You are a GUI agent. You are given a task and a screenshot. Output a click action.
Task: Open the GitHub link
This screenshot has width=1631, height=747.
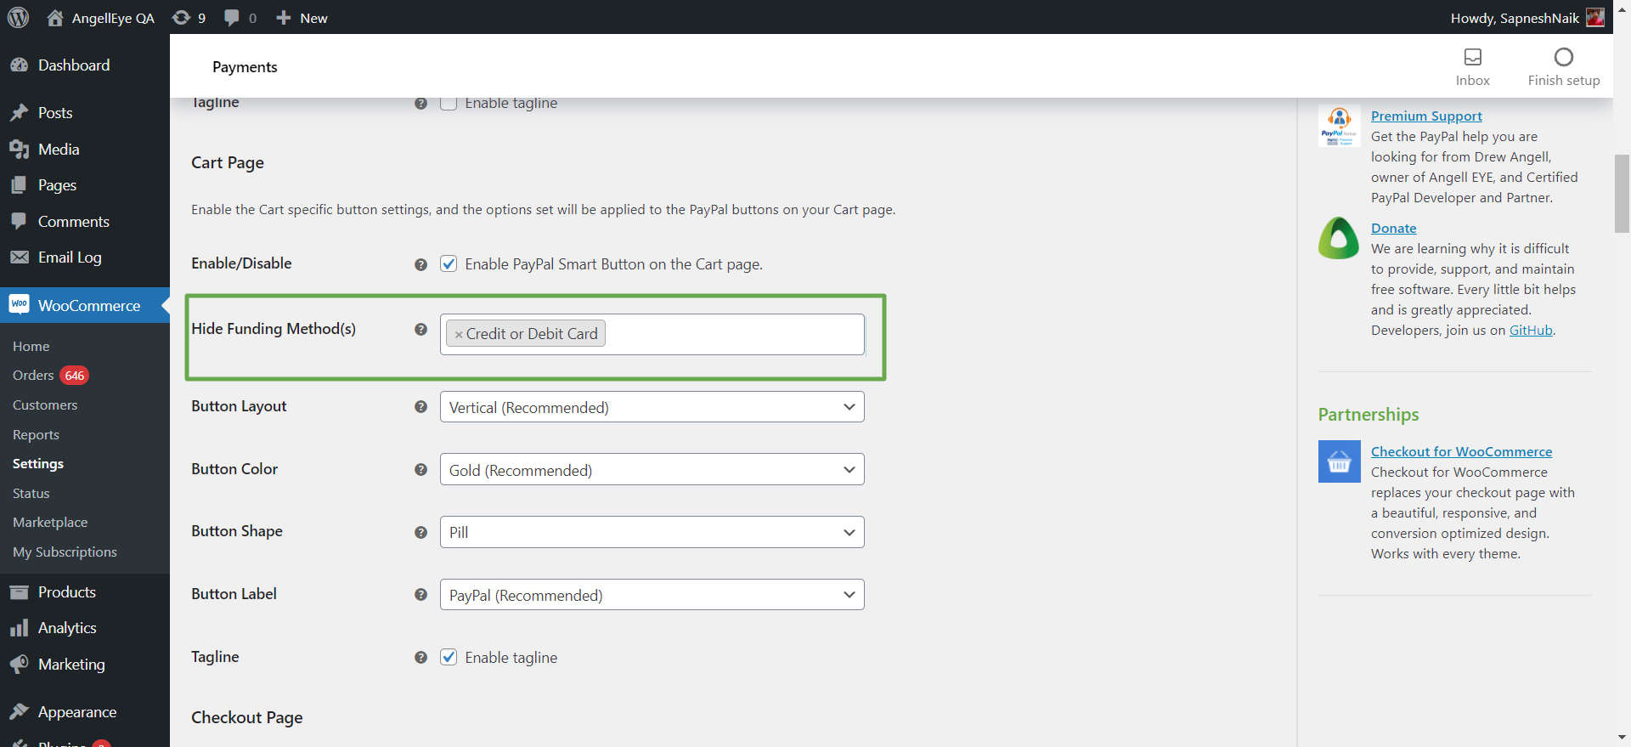coord(1531,331)
